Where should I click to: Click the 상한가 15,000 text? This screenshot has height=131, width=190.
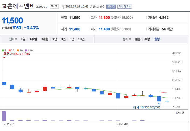122,18
